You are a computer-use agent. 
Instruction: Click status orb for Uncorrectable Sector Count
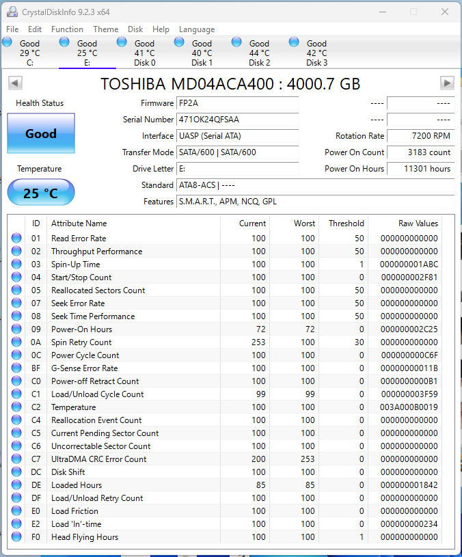(16, 446)
